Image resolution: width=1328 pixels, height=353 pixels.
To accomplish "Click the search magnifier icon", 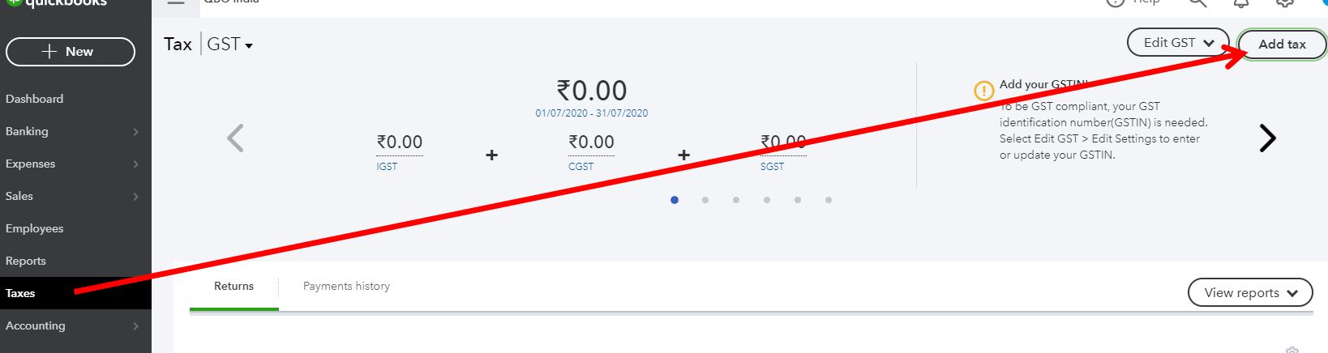I will (1197, 2).
